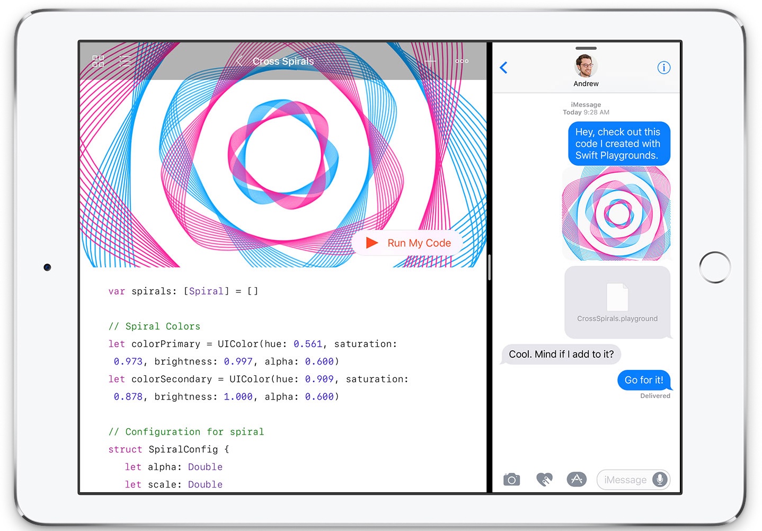Open the camera in Messages

coord(511,480)
